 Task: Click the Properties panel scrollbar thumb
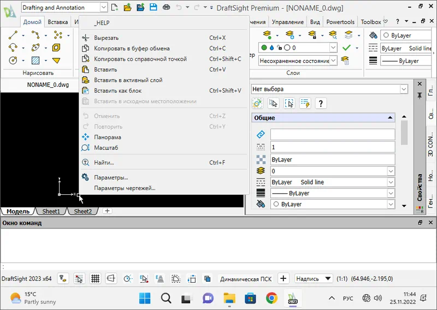pyautogui.click(x=404, y=133)
